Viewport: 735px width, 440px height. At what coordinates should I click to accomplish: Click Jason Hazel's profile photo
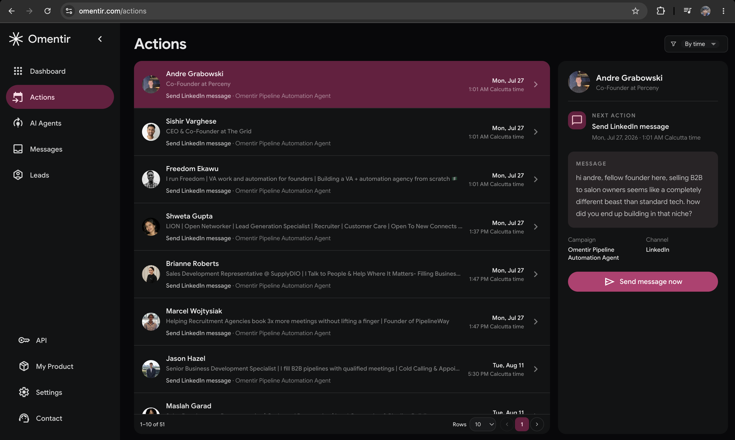click(151, 369)
